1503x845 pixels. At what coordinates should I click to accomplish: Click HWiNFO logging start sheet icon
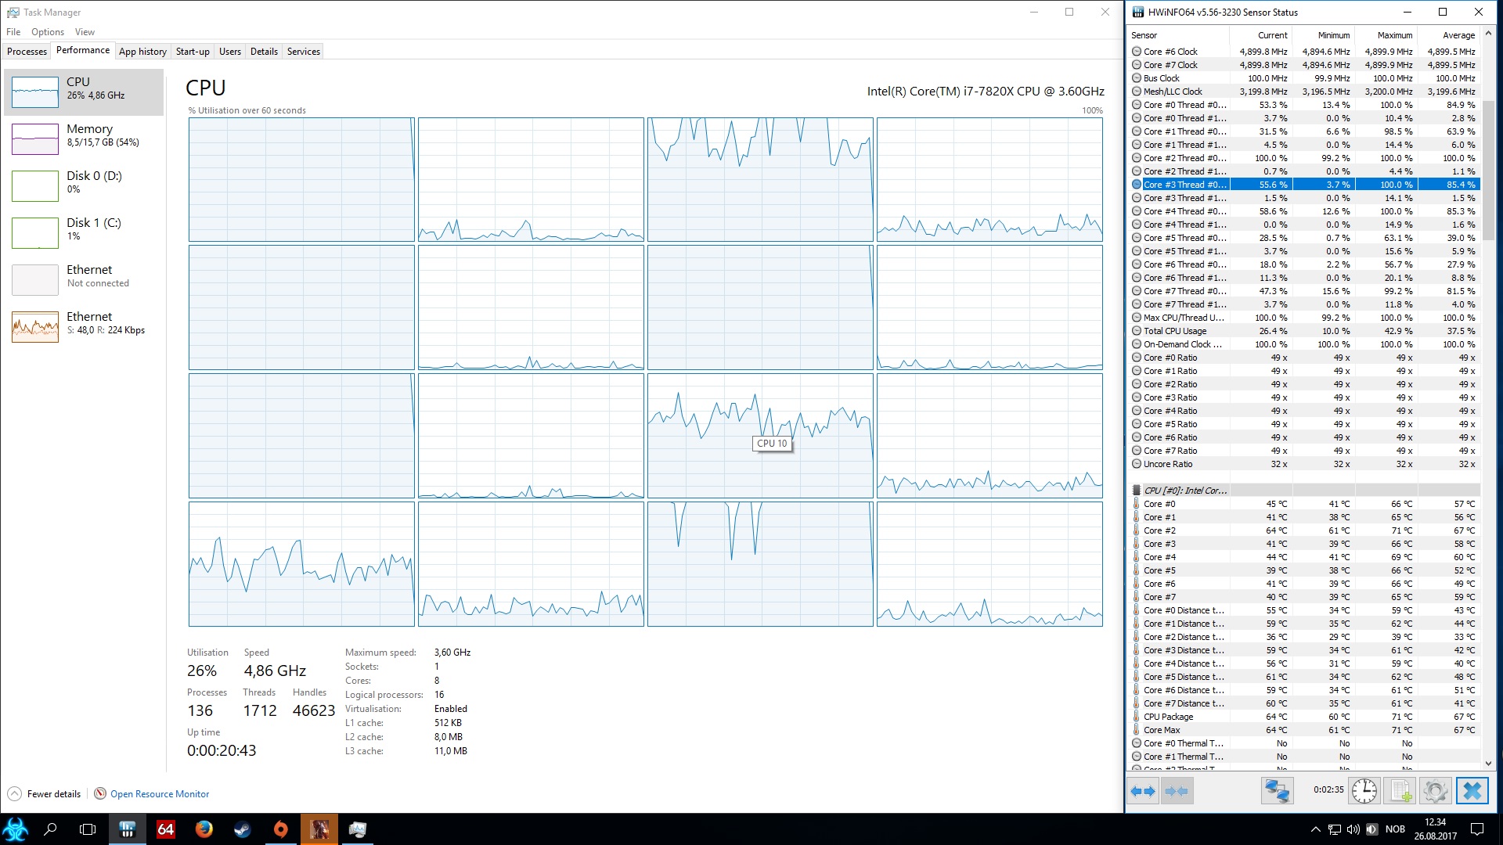(1400, 791)
